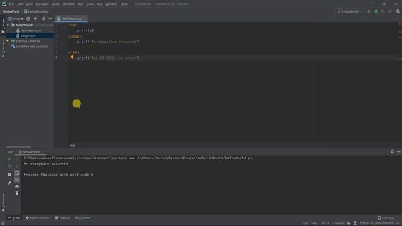Toggle the Run tool window button at bottom

click(14, 218)
